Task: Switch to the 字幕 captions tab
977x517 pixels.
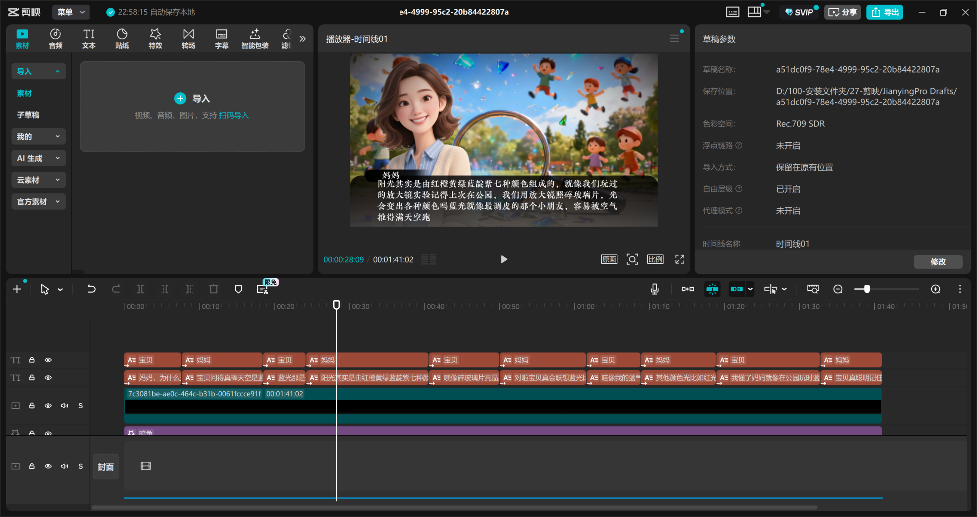Action: tap(221, 39)
